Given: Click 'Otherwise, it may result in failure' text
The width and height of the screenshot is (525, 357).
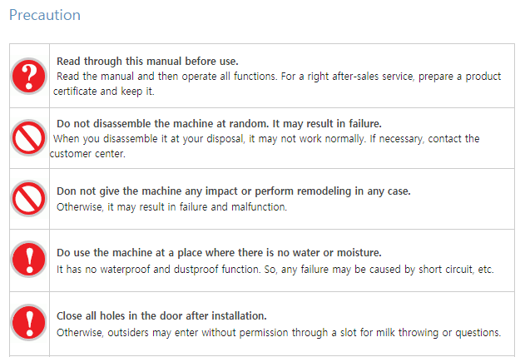Looking at the screenshot, I should pyautogui.click(x=171, y=207).
